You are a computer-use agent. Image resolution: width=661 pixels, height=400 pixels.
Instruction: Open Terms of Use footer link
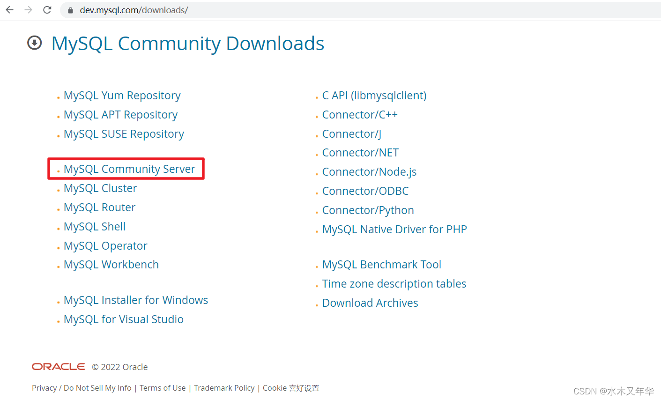click(x=163, y=388)
